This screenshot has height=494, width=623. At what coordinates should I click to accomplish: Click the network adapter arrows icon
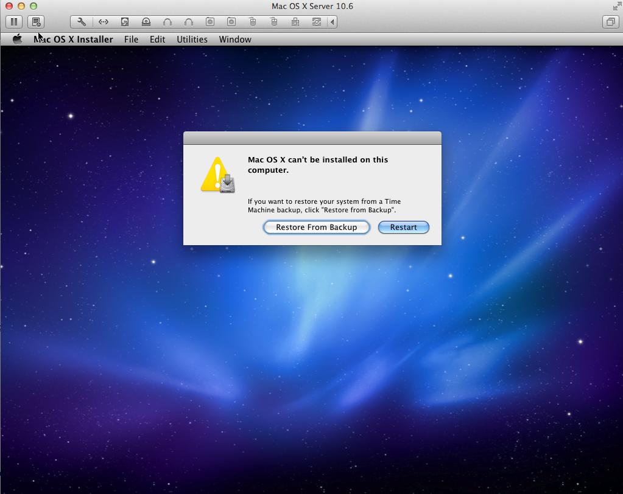(x=104, y=22)
